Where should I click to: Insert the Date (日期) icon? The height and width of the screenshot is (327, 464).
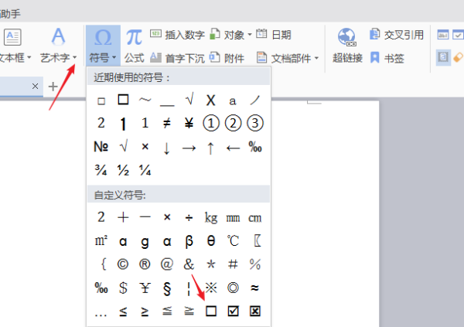click(262, 35)
